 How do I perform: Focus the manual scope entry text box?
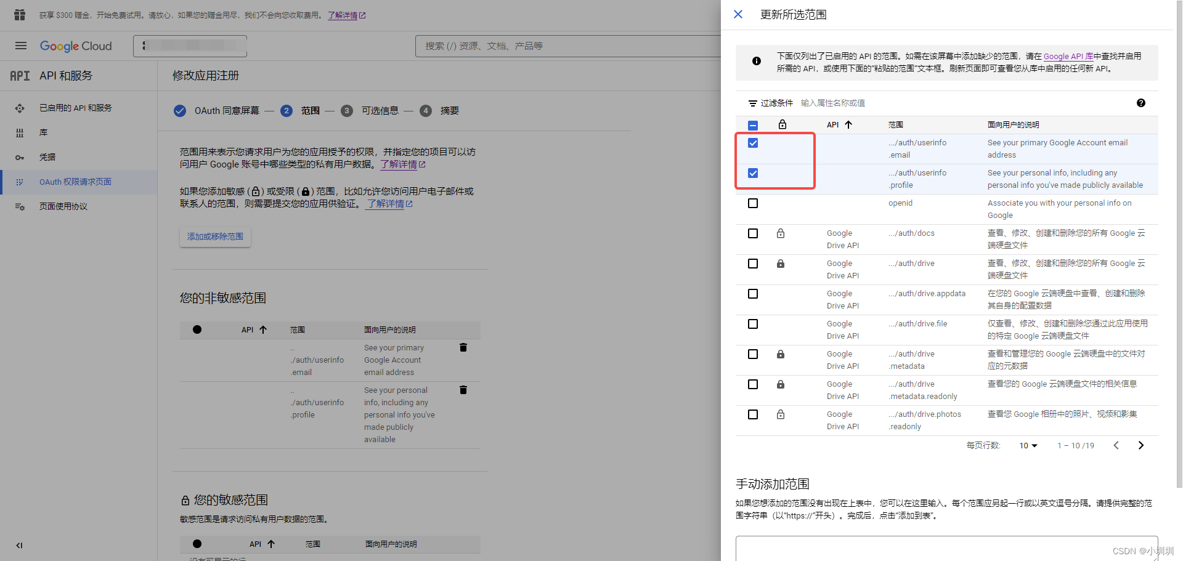click(946, 548)
